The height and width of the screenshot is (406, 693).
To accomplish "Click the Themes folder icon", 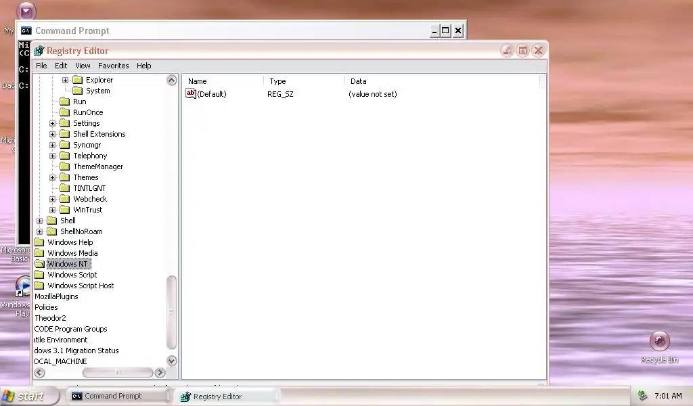I will pos(65,177).
